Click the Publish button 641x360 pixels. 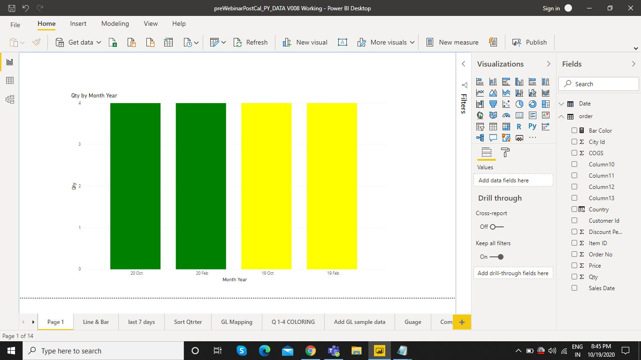[530, 42]
